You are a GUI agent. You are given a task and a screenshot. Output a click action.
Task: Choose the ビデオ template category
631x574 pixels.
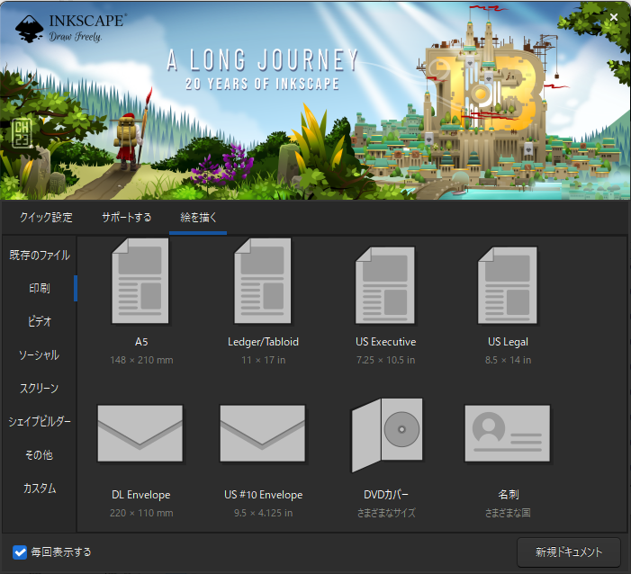tap(40, 322)
